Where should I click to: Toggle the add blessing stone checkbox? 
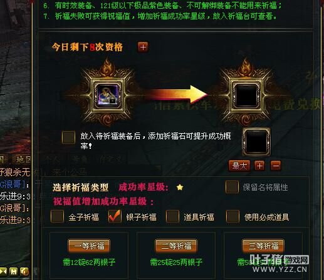pyautogui.click(x=68, y=137)
